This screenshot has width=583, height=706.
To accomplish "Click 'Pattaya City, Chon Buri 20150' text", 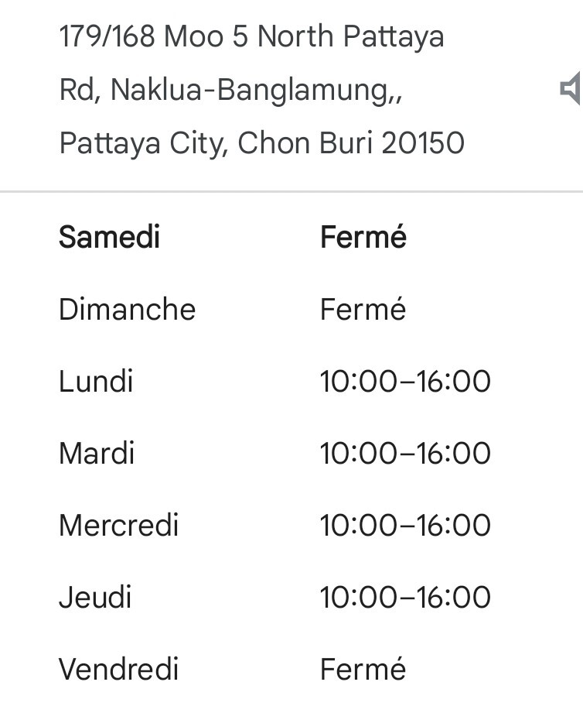I will click(261, 143).
